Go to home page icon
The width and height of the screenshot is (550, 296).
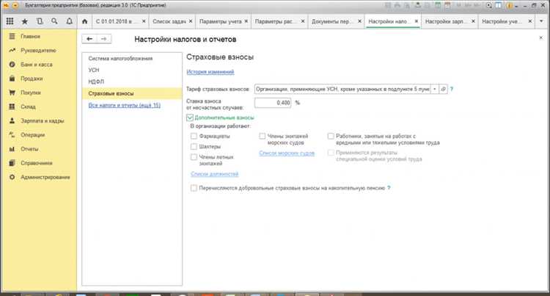pyautogui.click(x=84, y=21)
